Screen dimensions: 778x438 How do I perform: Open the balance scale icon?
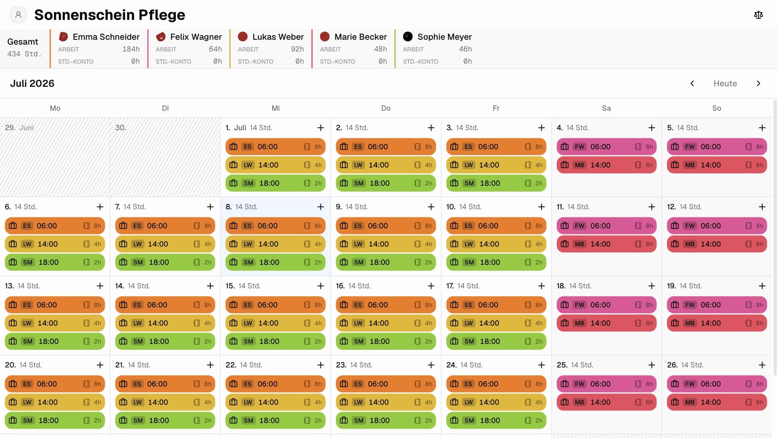tap(759, 15)
